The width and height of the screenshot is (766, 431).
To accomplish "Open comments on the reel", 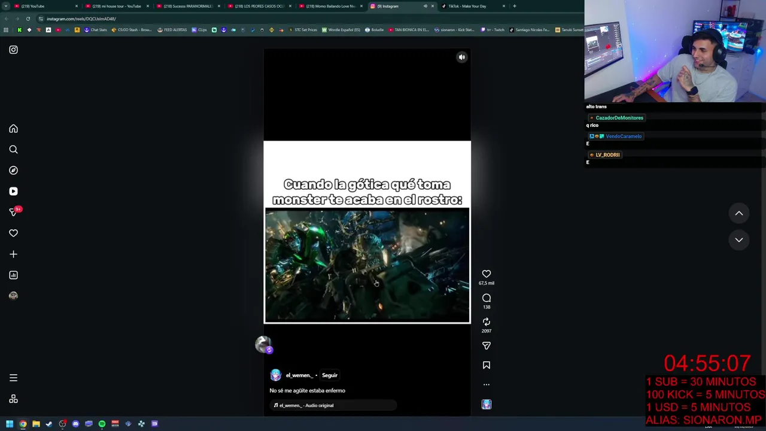I will (487, 298).
